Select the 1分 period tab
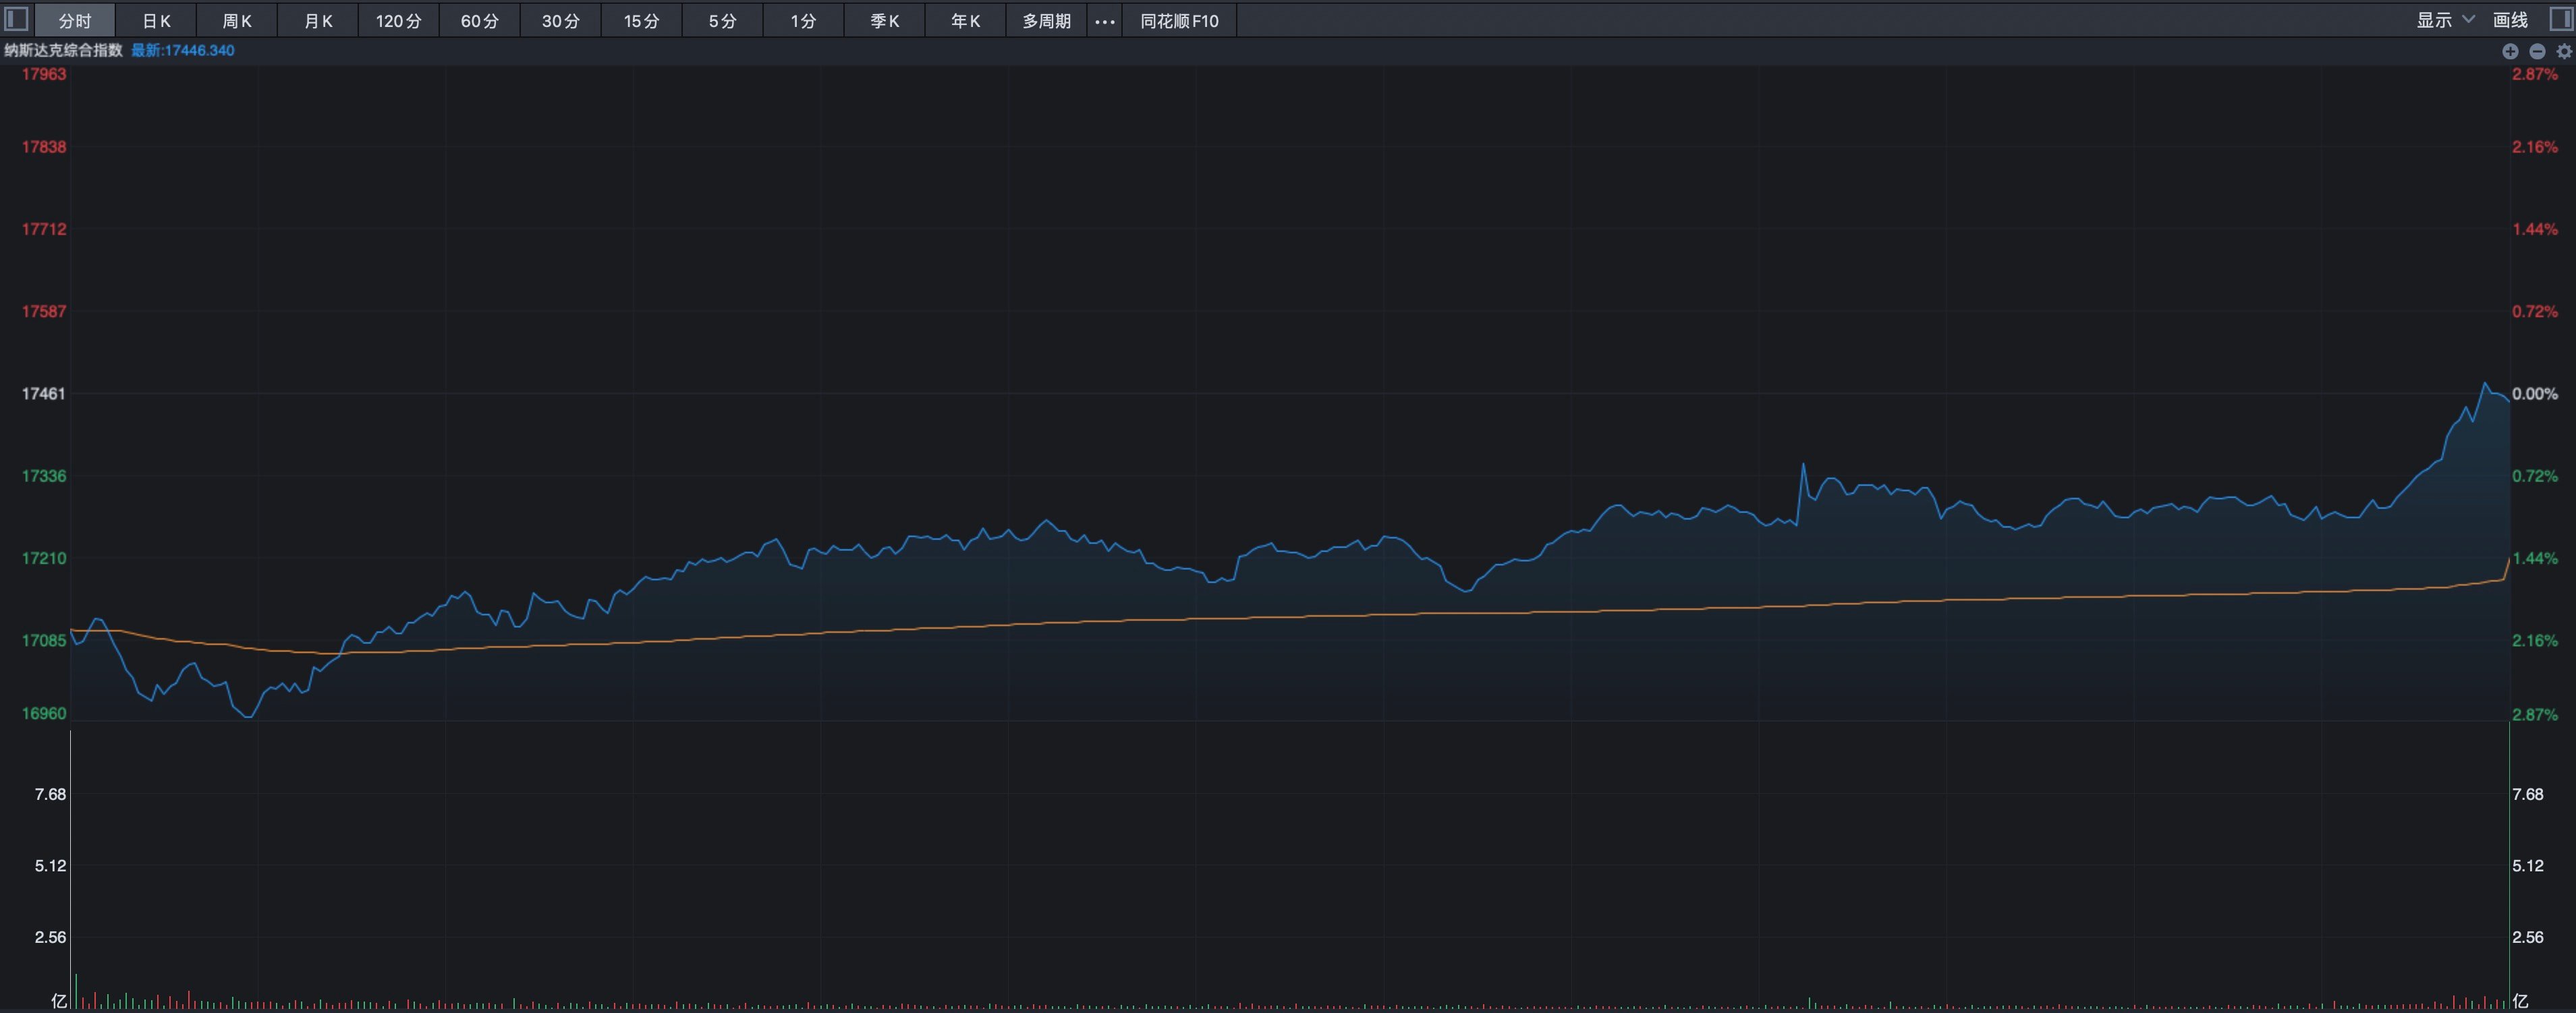 804,21
